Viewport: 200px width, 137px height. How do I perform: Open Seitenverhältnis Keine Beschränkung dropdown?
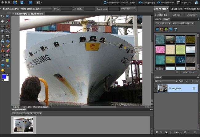pos(36,9)
